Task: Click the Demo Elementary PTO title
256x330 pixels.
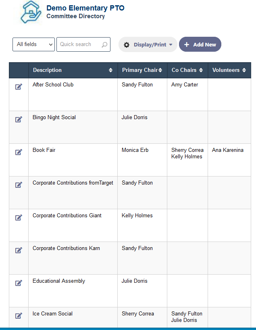Action: (x=85, y=8)
